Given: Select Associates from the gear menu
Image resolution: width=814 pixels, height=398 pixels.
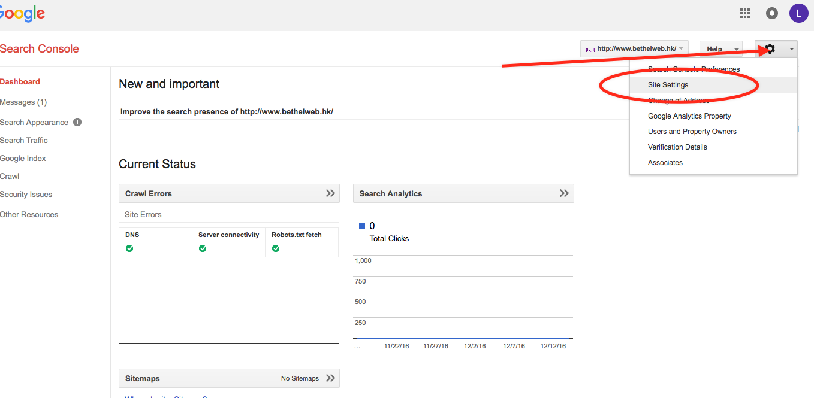Looking at the screenshot, I should 713,163.
